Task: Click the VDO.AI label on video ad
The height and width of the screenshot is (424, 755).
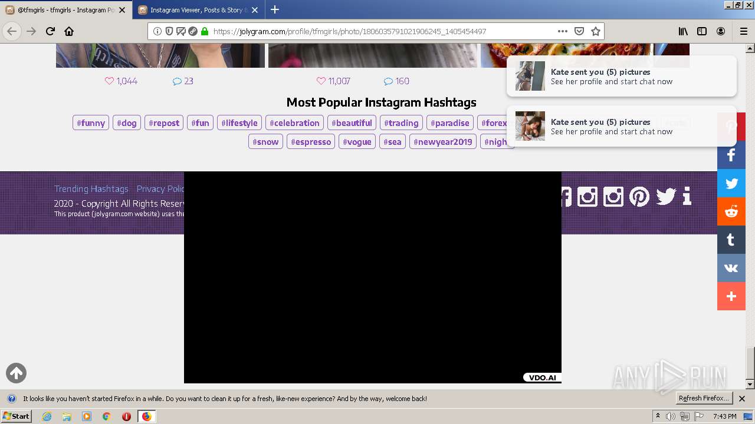Action: [x=542, y=377]
